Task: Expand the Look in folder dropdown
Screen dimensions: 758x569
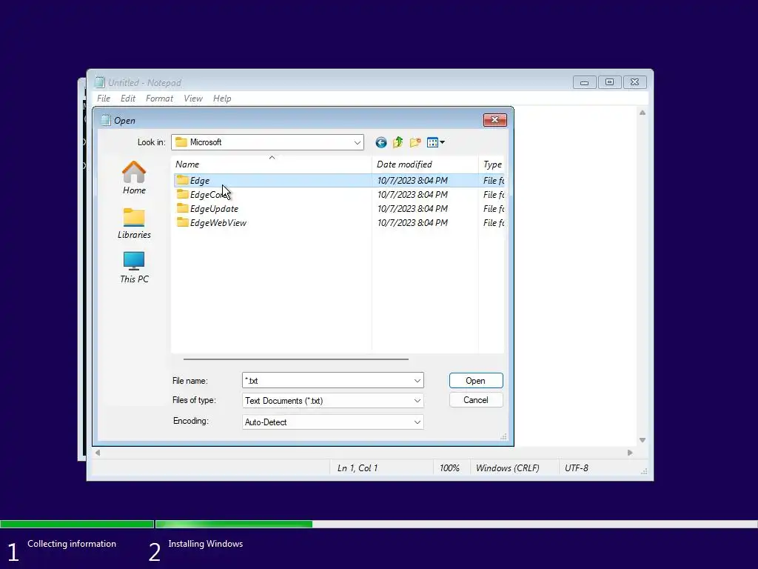Action: pos(358,142)
